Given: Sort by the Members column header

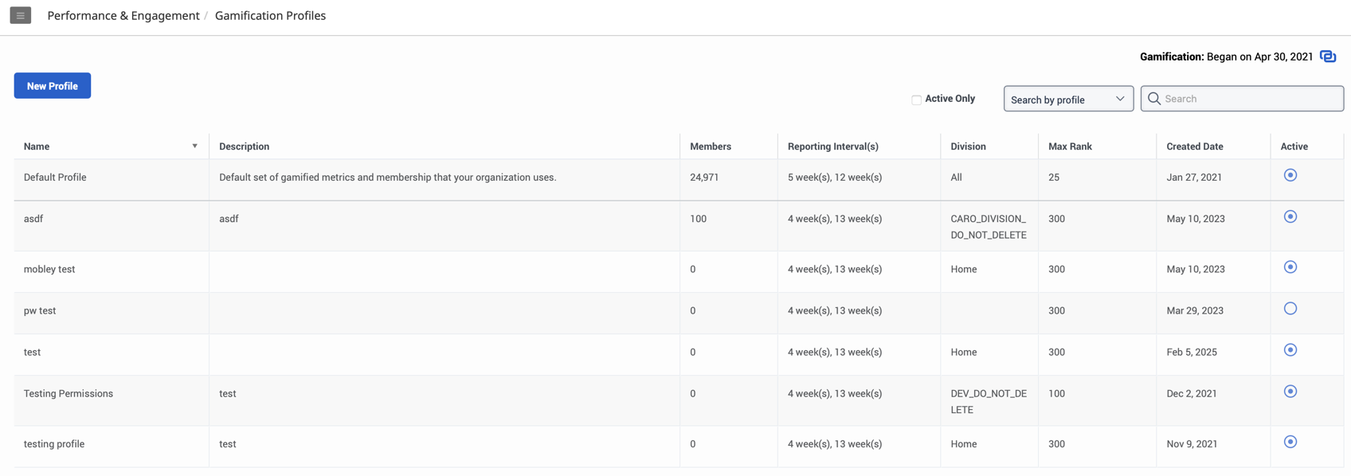Looking at the screenshot, I should click(710, 146).
